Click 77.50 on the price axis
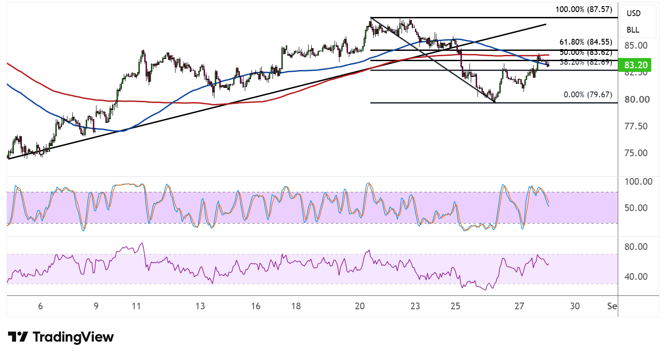 636,126
